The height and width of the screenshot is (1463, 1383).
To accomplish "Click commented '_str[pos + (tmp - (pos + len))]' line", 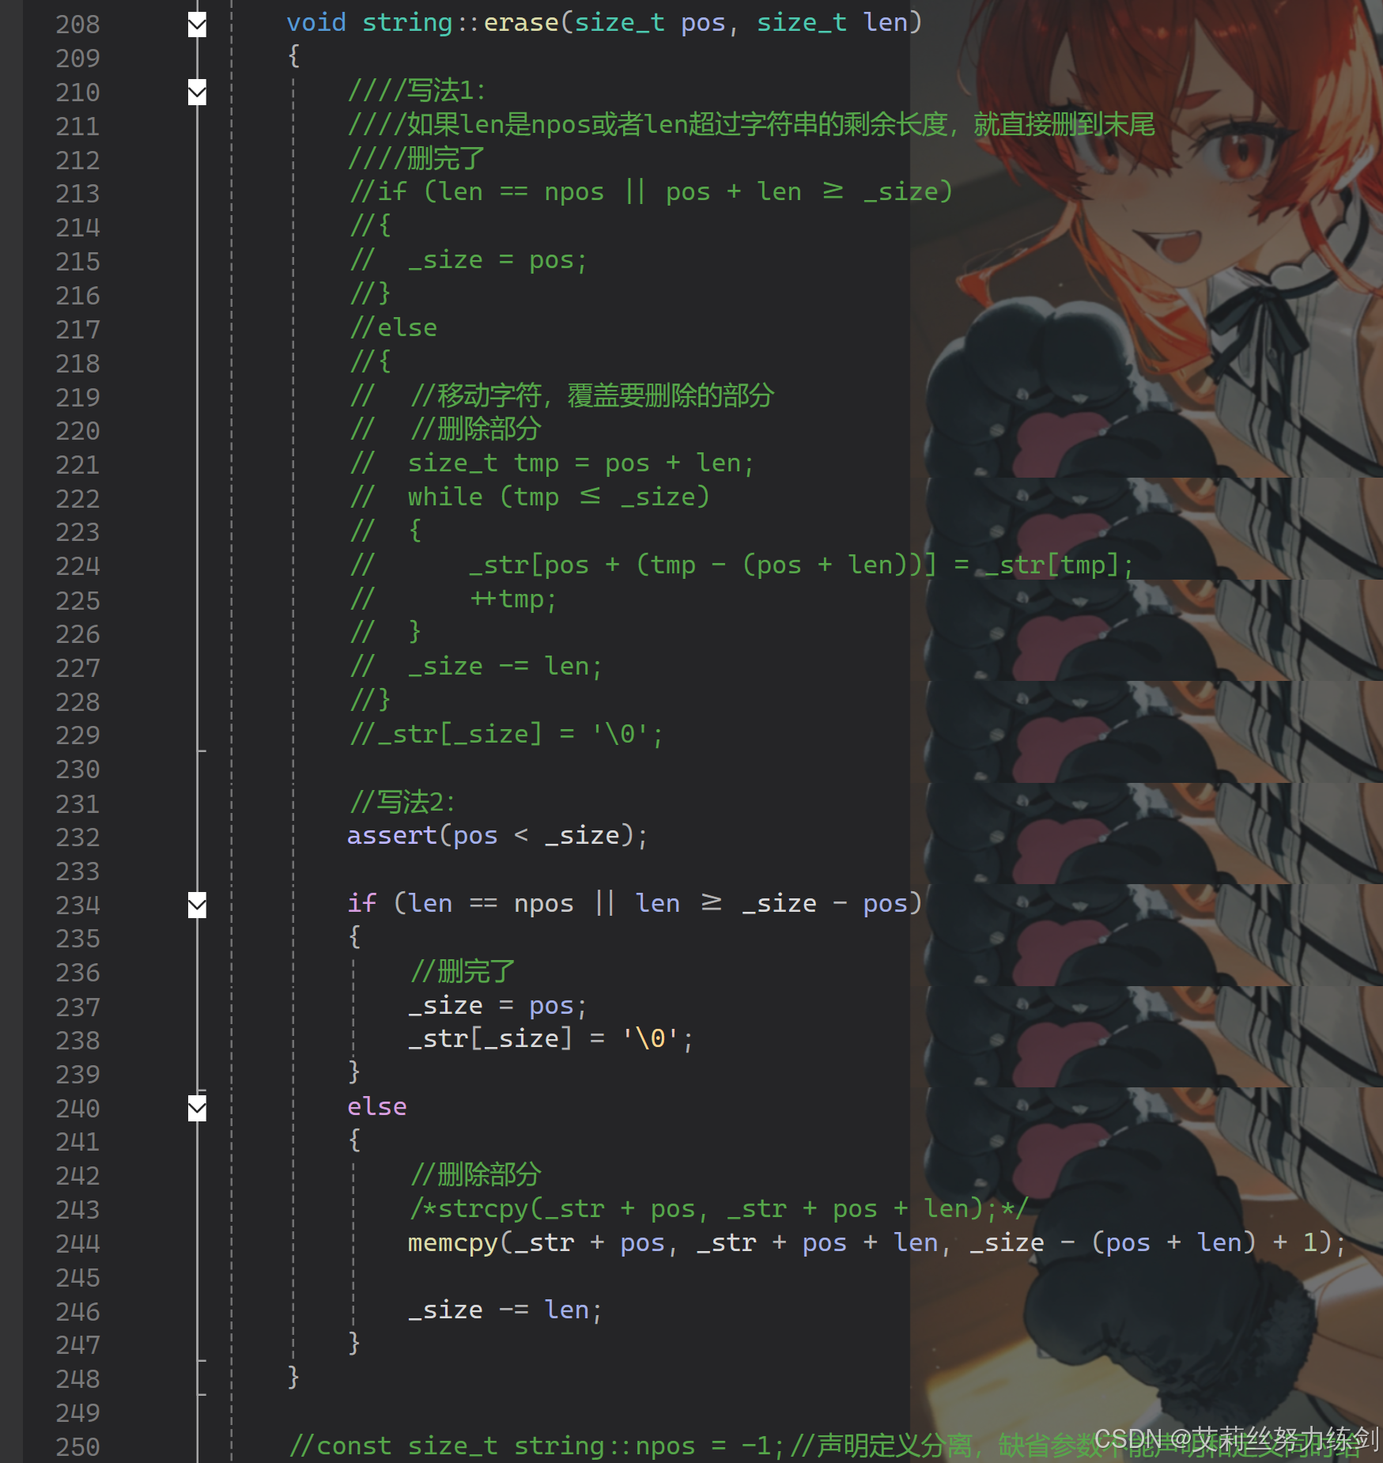I will [x=742, y=565].
